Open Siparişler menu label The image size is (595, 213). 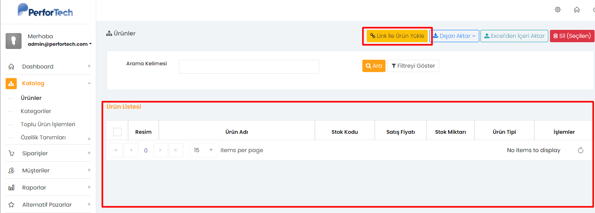point(35,153)
